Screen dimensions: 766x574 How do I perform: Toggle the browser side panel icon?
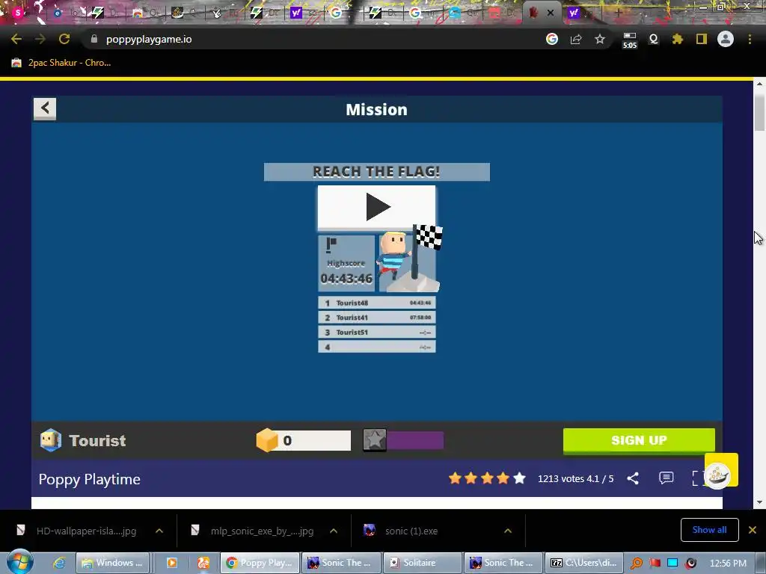point(702,39)
